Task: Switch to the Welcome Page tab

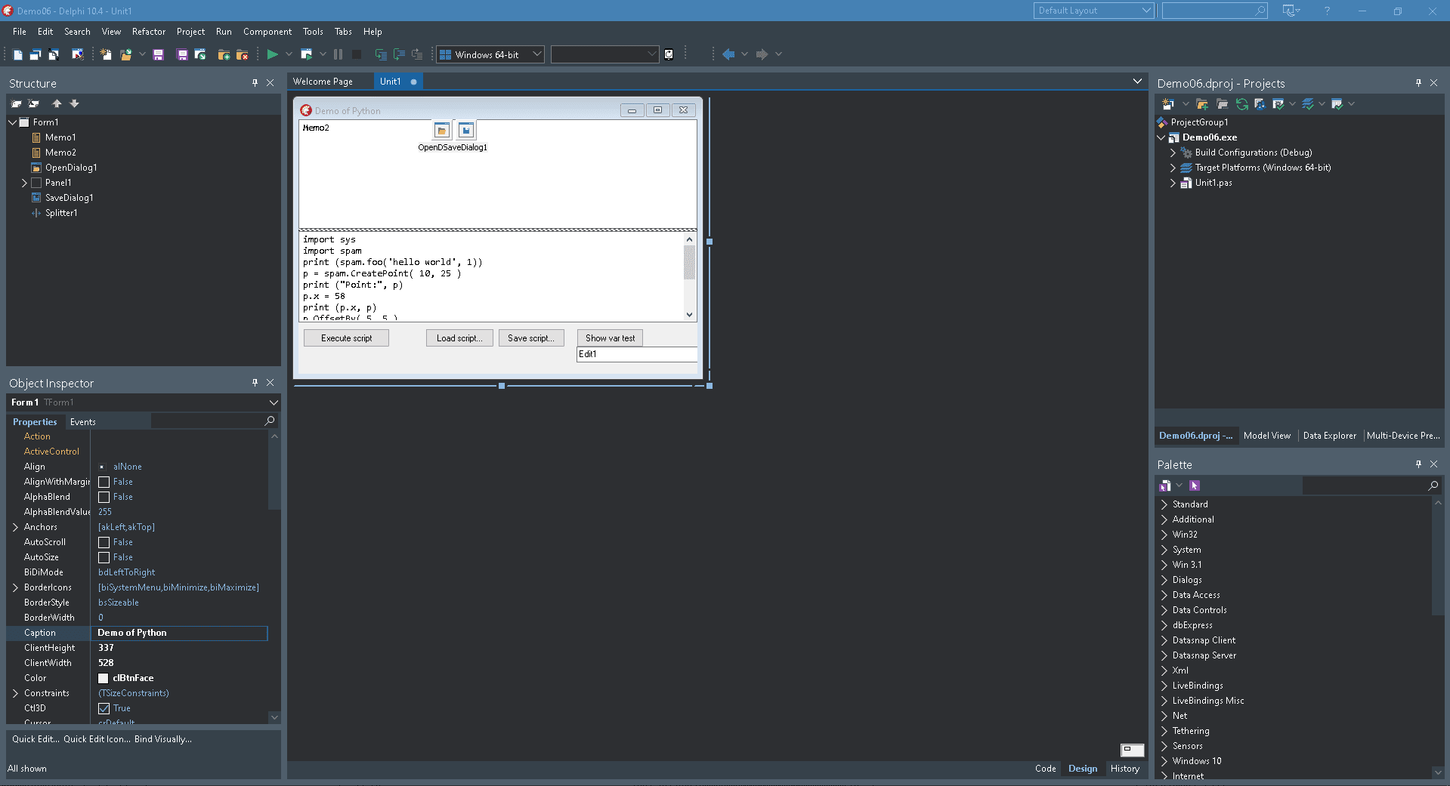Action: pos(323,82)
